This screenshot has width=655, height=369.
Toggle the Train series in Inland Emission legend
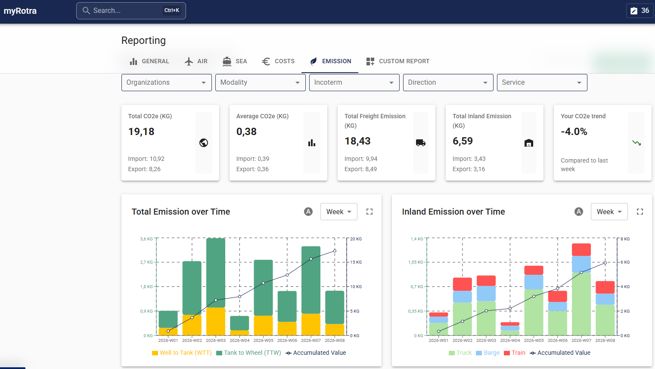[x=515, y=353]
